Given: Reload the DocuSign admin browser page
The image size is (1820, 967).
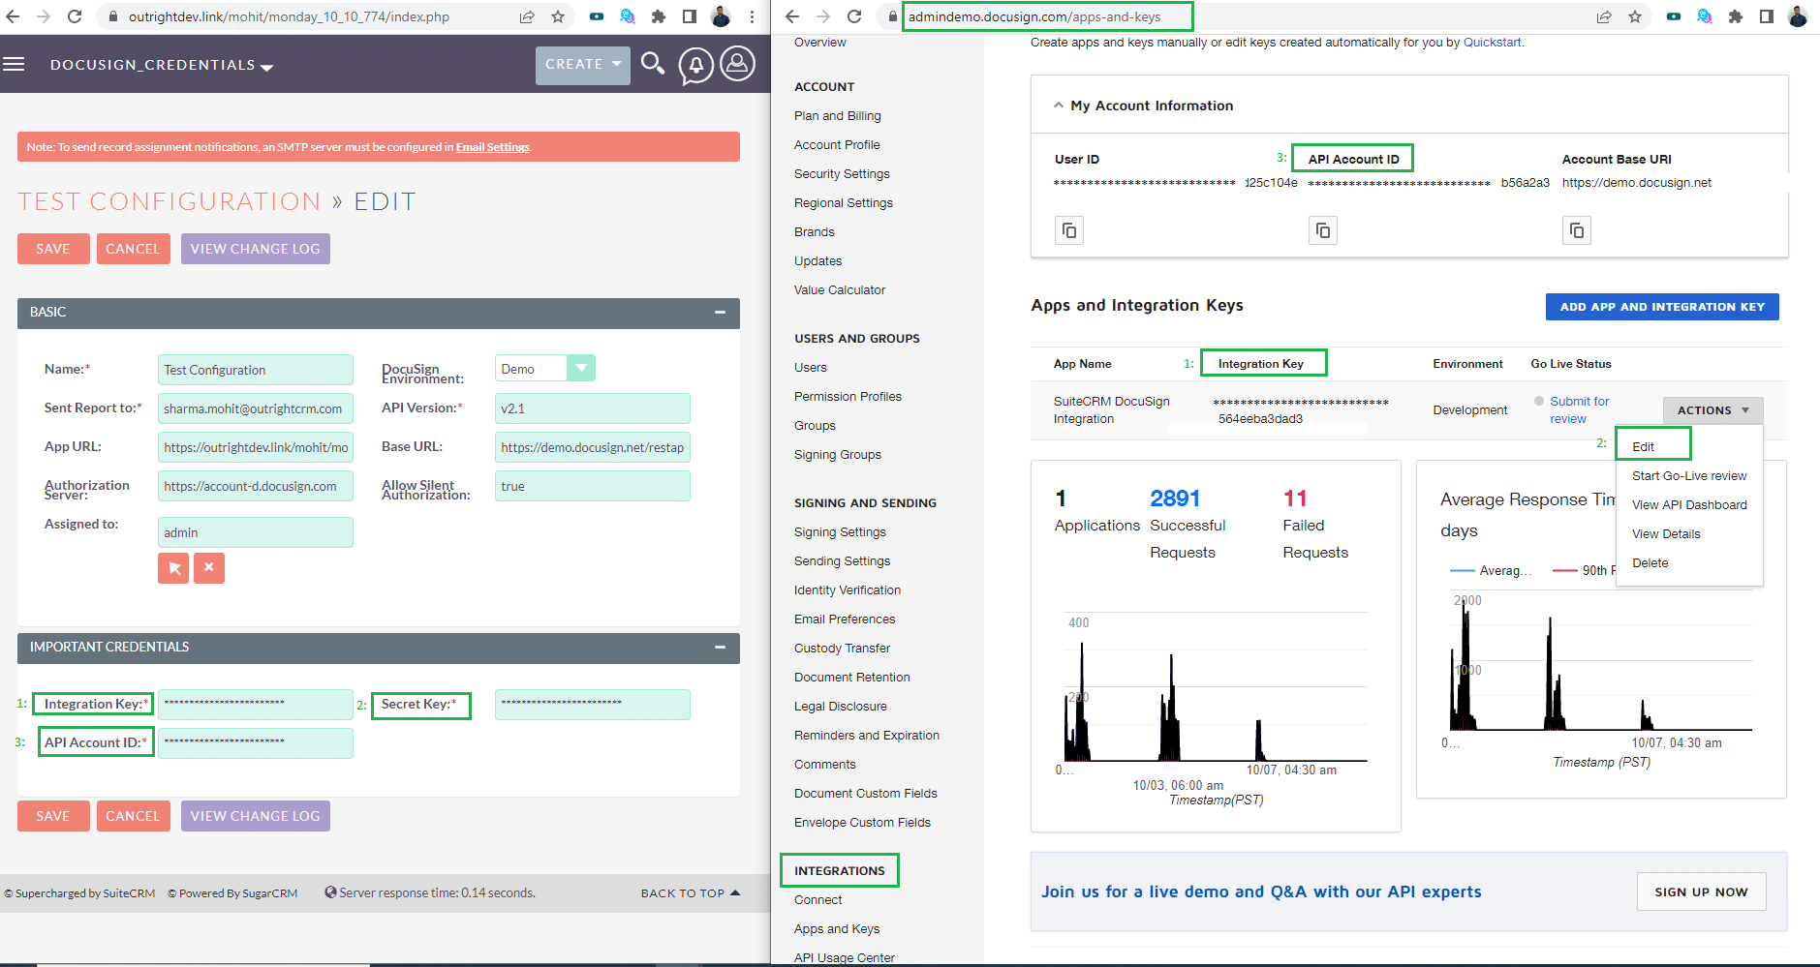Looking at the screenshot, I should click(x=854, y=16).
